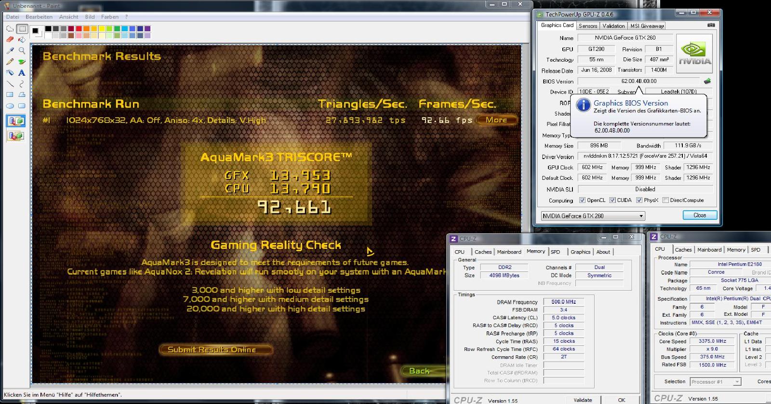The height and width of the screenshot is (404, 771).
Task: Open the About tab in CPU-Z
Action: (x=603, y=252)
